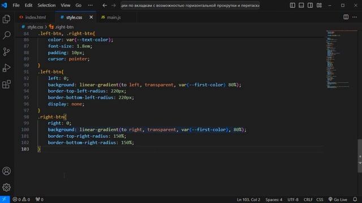Viewport: 362px width, 203px height.
Task: Open the Explorer view in activity bar
Action: pyautogui.click(x=6, y=19)
